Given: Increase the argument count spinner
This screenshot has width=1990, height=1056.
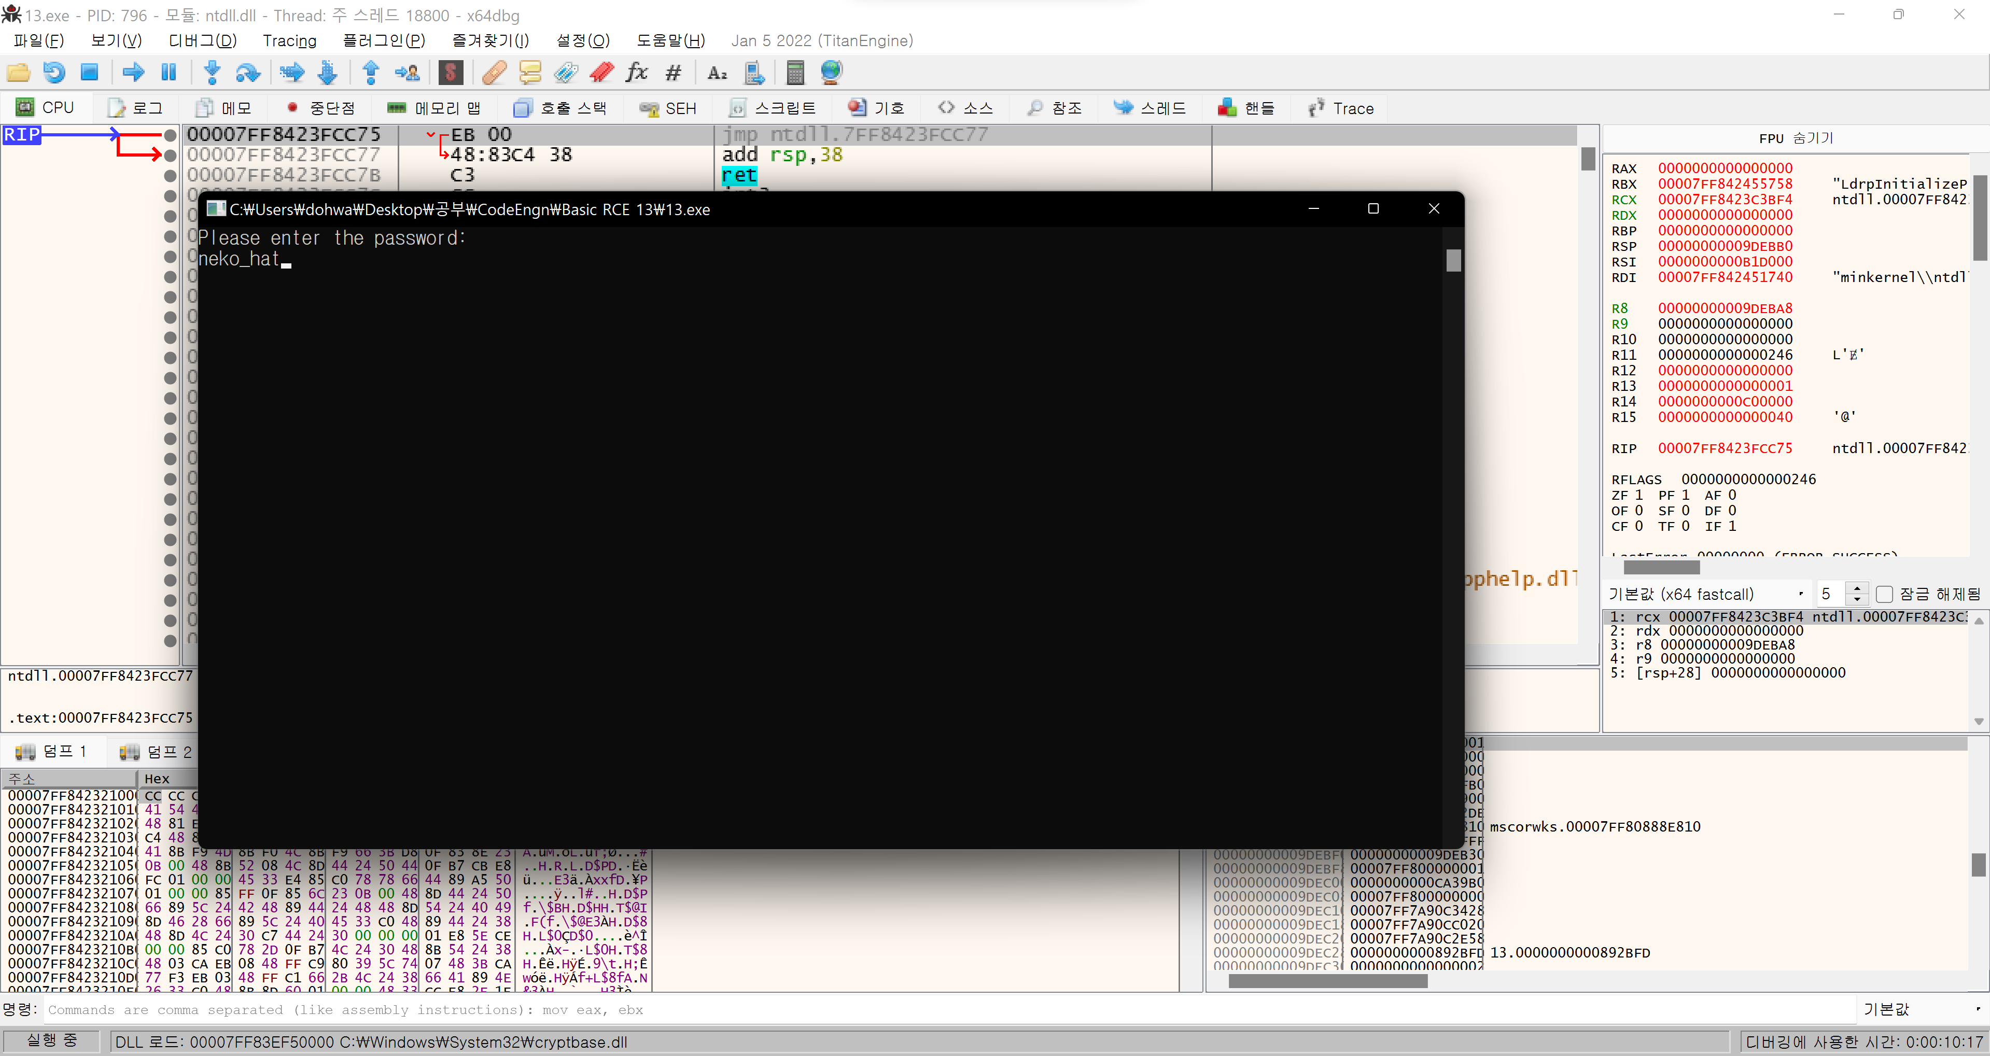Looking at the screenshot, I should click(1857, 588).
